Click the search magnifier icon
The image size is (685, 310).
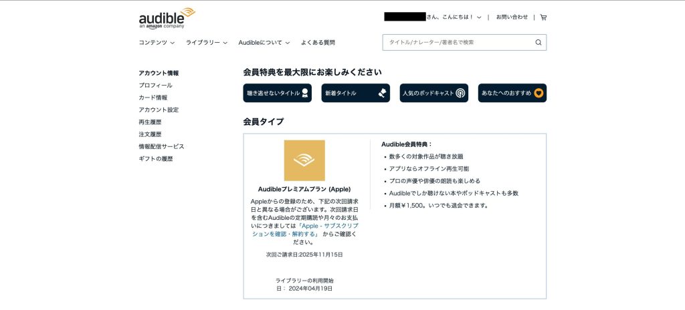(x=539, y=42)
